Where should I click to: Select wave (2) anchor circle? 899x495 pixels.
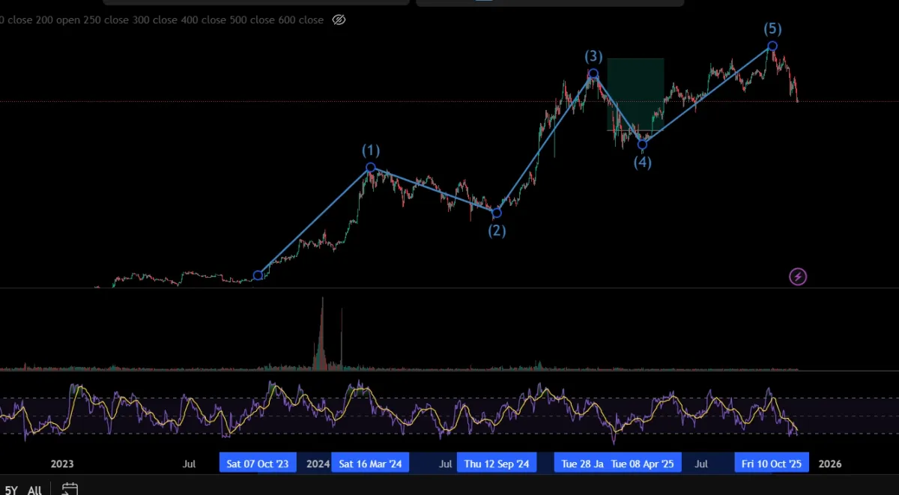point(497,213)
